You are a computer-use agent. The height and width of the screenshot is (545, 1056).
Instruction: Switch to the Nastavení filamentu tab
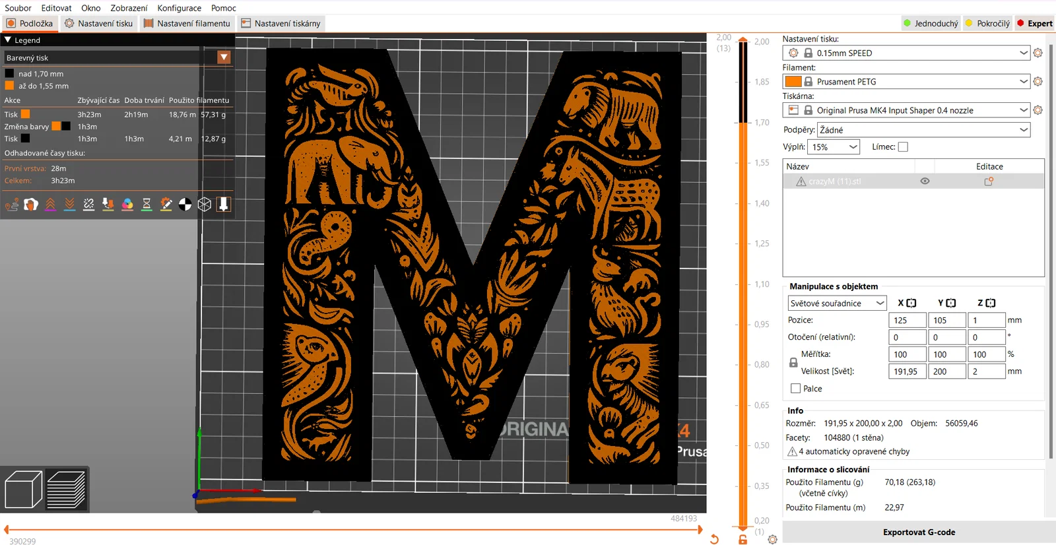pyautogui.click(x=187, y=23)
